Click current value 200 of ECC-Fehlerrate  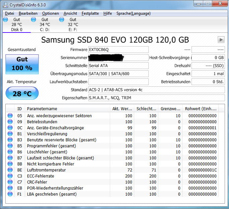point(129,176)
